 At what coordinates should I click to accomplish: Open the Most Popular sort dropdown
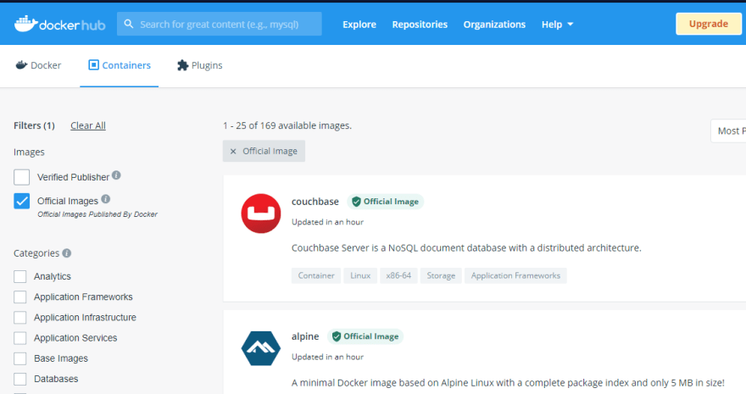(x=728, y=130)
